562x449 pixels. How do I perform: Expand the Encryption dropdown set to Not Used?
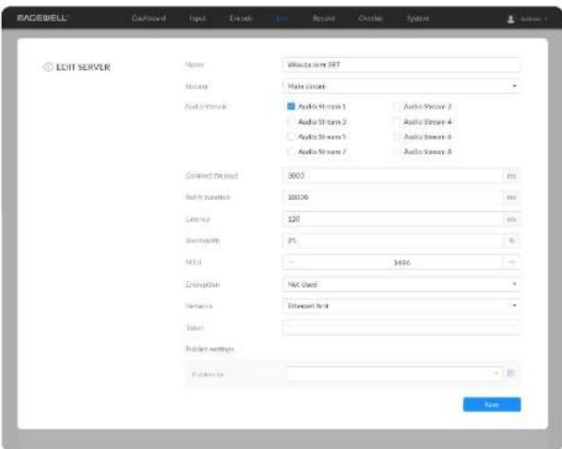tap(401, 284)
